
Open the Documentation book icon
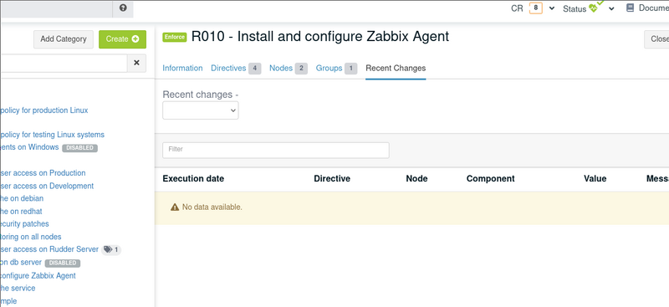(x=630, y=8)
